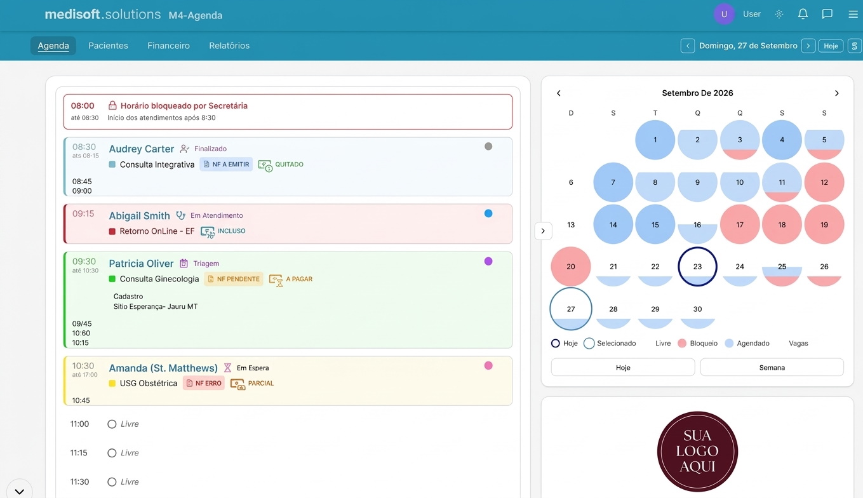The image size is (863, 498).
Task: Go to next day in header
Action: coord(808,46)
